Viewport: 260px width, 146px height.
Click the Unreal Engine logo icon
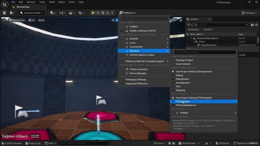click(4, 4)
